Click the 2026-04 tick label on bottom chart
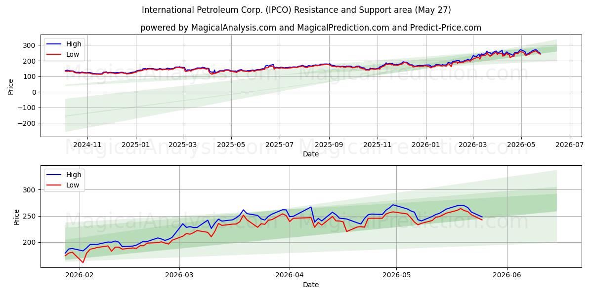The height and width of the screenshot is (296, 593). pos(289,276)
